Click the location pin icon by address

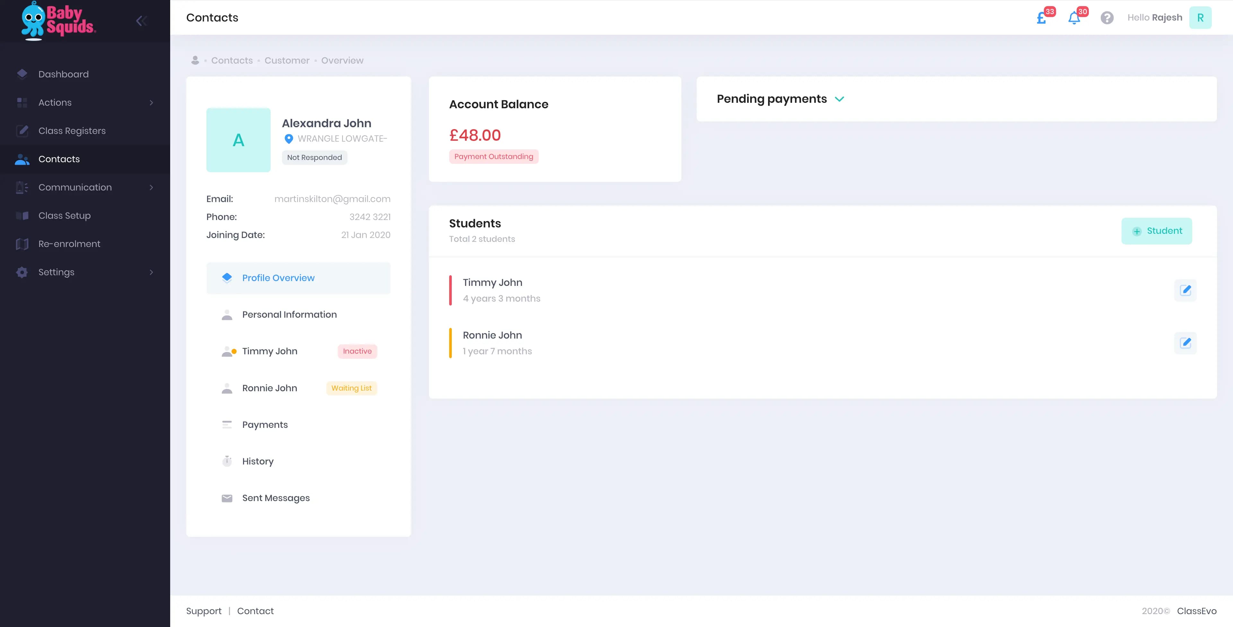point(289,139)
